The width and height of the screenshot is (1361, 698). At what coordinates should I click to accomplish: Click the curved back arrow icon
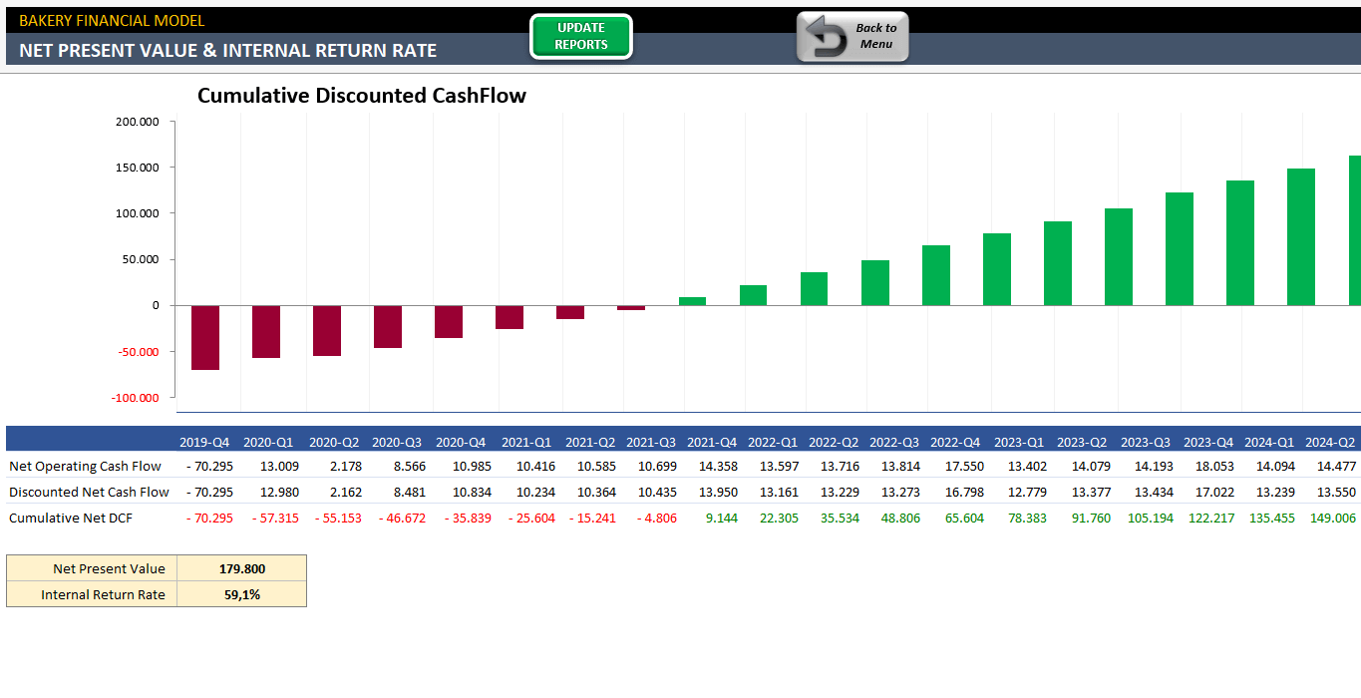tap(826, 38)
